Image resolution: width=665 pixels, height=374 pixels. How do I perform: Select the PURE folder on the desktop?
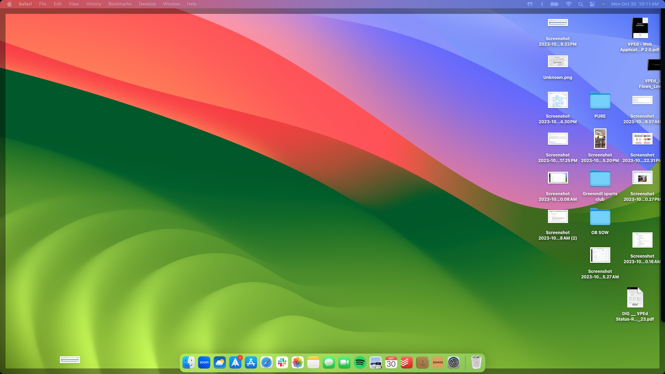[600, 101]
